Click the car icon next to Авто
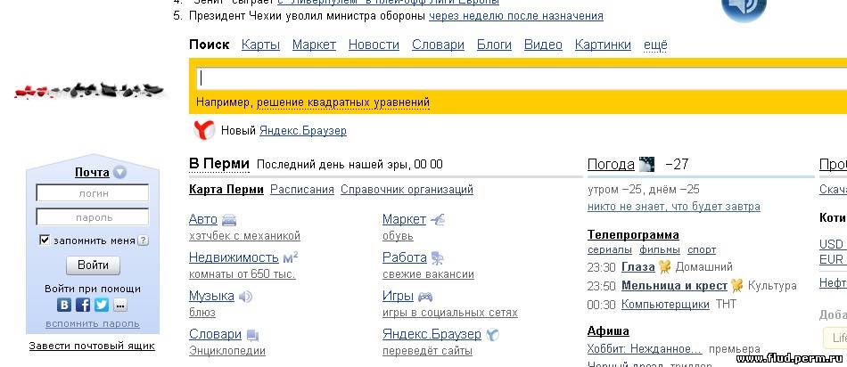Screen dimensions: 847x367 (x=229, y=220)
